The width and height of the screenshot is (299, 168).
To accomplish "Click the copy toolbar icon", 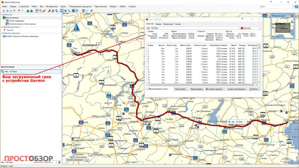I will point(7,11).
